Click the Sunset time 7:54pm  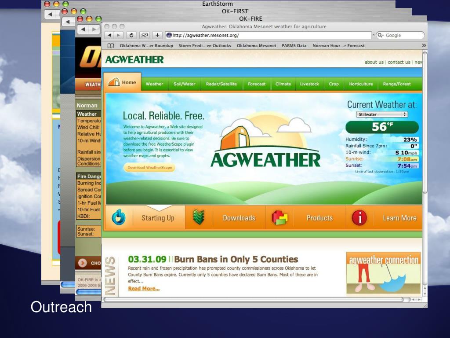coord(407,166)
